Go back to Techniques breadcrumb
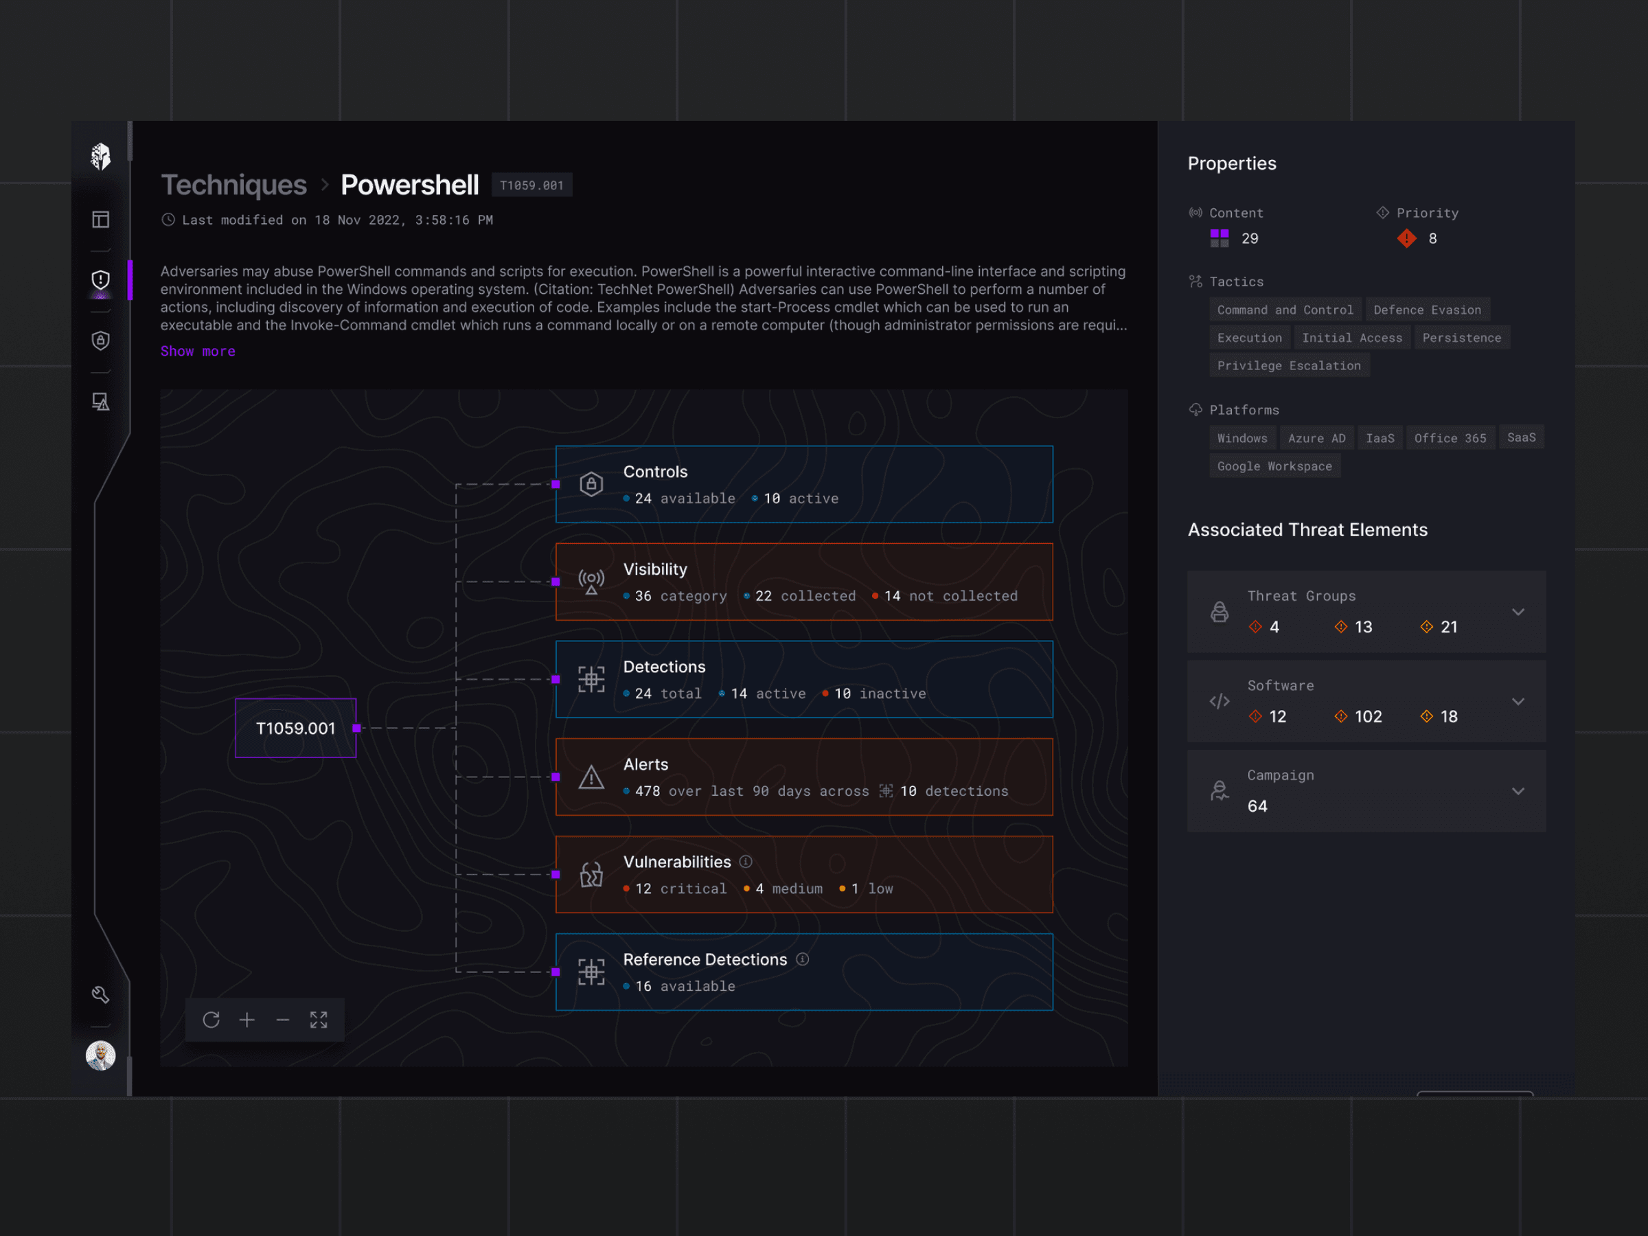 point(234,185)
